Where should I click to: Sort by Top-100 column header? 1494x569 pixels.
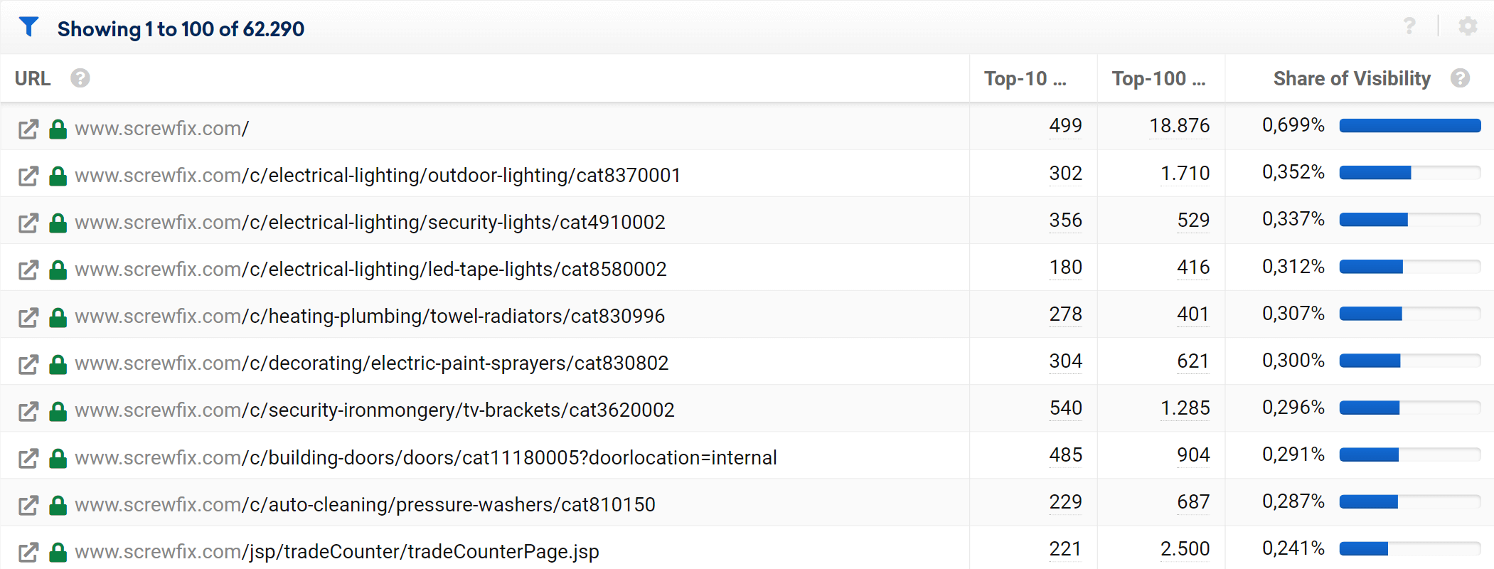tap(1159, 78)
